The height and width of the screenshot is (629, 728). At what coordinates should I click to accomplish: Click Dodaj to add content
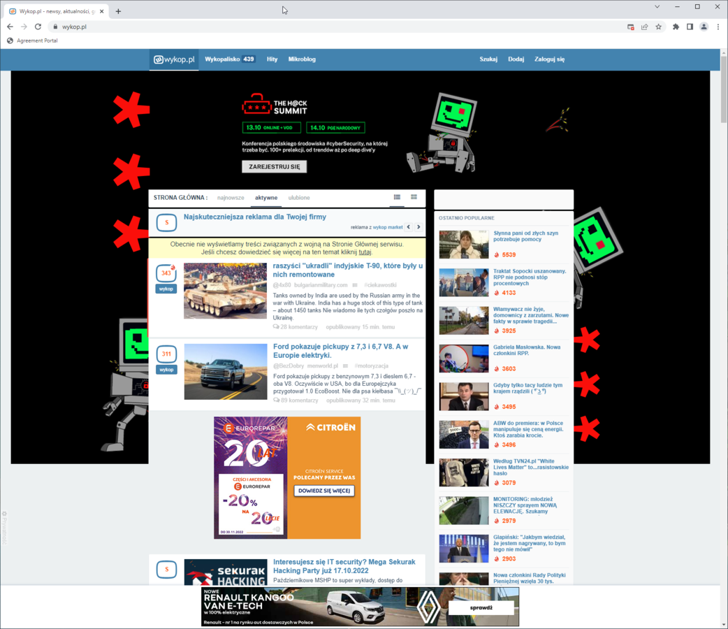coord(516,59)
